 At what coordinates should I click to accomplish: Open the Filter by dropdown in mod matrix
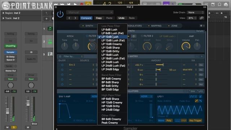(73, 56)
